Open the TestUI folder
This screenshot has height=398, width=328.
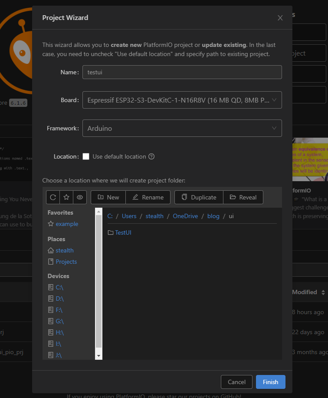(123, 232)
